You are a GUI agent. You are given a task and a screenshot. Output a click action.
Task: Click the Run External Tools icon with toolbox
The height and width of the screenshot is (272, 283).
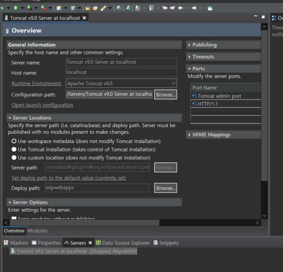click(x=43, y=8)
